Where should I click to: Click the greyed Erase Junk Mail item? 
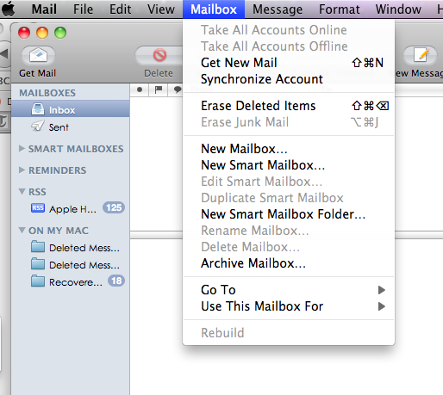click(x=289, y=122)
